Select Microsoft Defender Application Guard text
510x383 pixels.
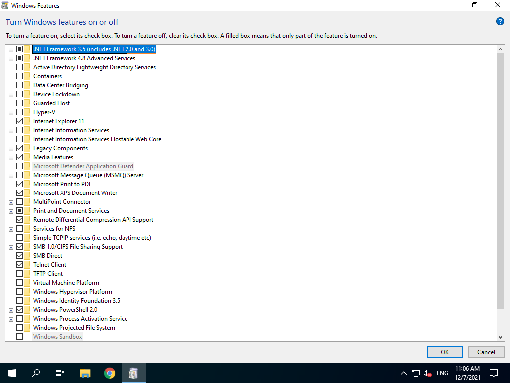[83, 166]
